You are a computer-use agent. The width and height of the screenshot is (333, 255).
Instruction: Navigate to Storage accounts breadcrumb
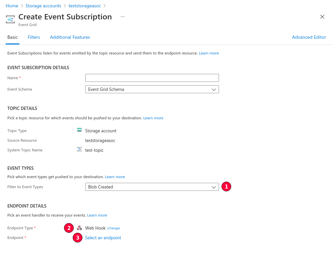pos(43,6)
